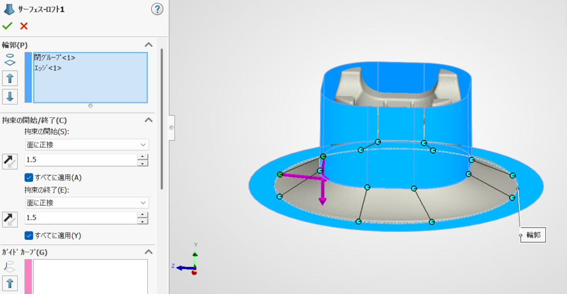
Task: Open the 拘束の終了 dropdown
Action: pyautogui.click(x=87, y=203)
